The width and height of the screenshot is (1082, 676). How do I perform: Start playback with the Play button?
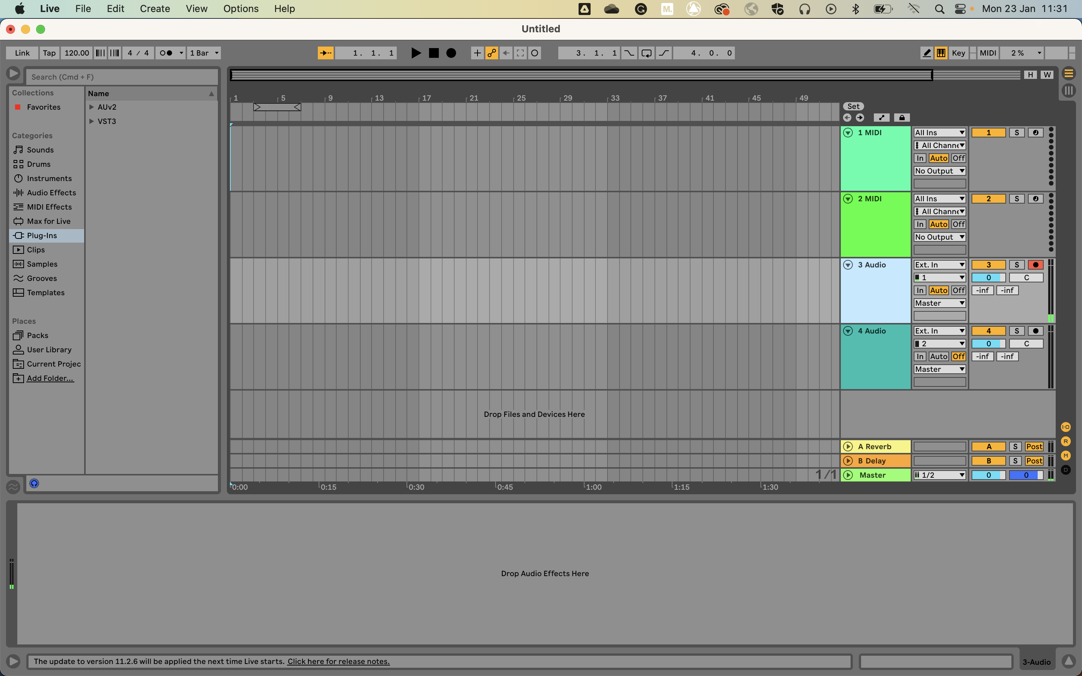(x=416, y=53)
